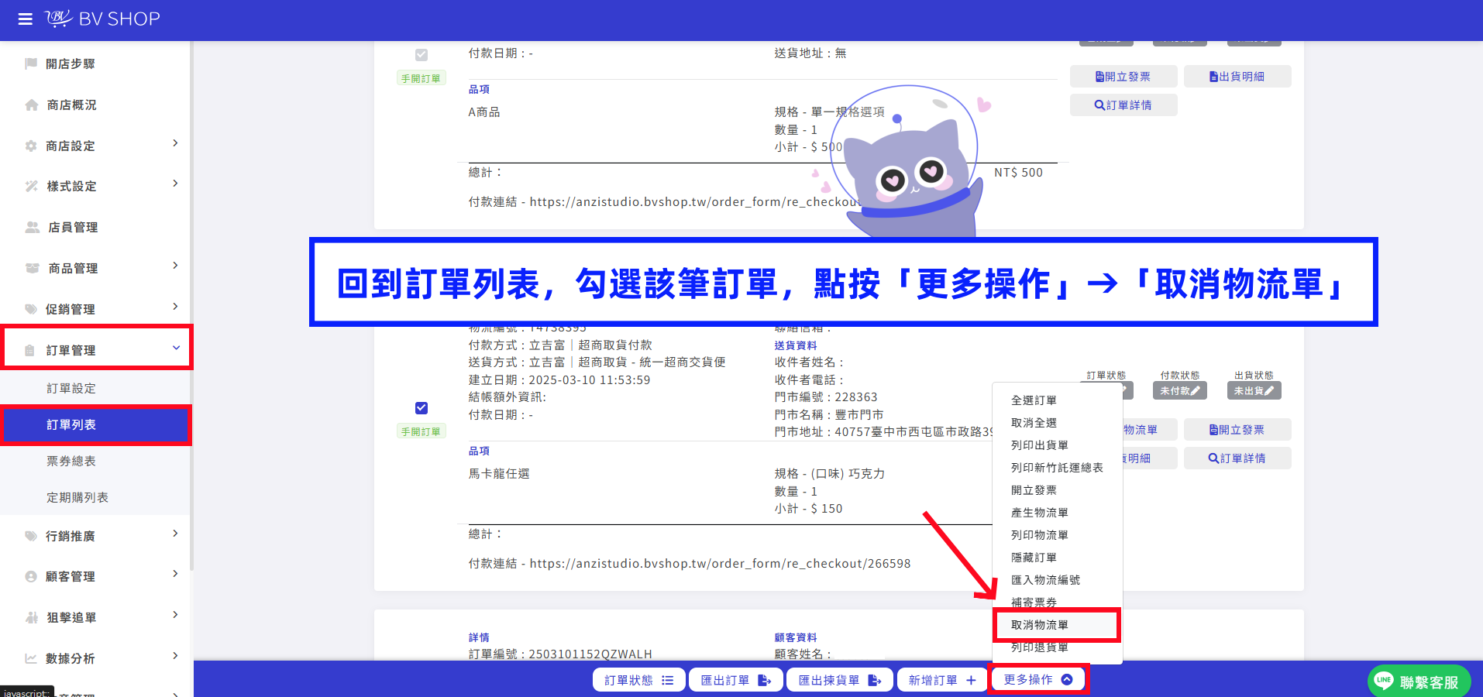1483x697 pixels.
Task: Expand the 商品管理 submenu chevron
Action: coord(175,266)
